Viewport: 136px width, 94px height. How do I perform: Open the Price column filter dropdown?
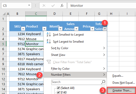[x=92, y=29]
